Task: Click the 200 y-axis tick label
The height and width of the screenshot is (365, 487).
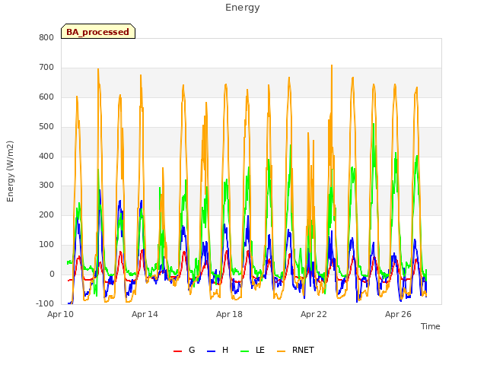Action: click(46, 214)
